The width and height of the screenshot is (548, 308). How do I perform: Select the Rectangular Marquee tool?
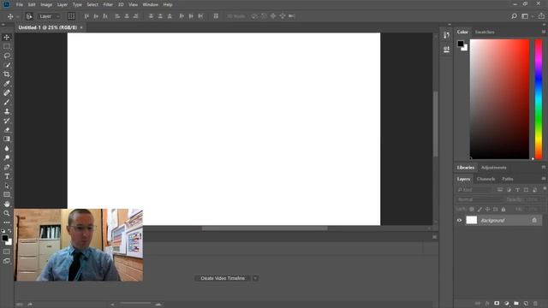point(7,46)
